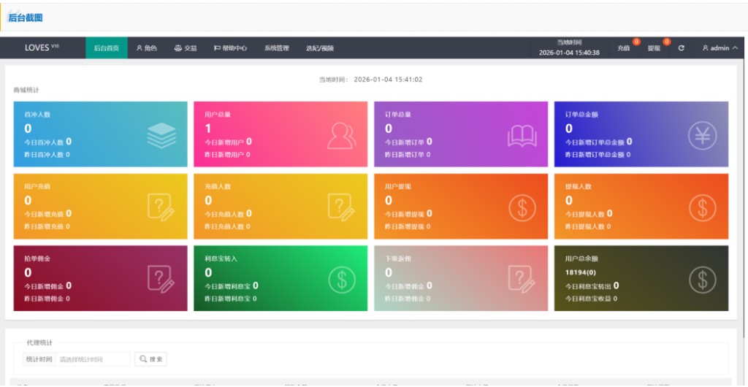Click the 提现人数 card title
This screenshot has height=387, width=748.
[579, 186]
